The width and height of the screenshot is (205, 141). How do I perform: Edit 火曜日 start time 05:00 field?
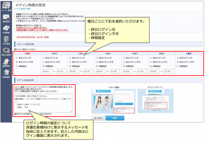[74, 71]
